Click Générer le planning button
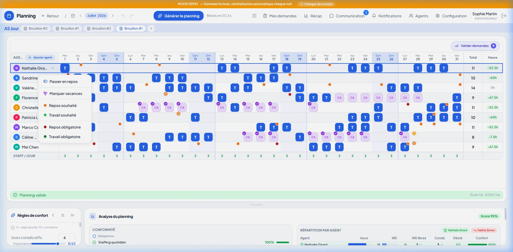 178,16
